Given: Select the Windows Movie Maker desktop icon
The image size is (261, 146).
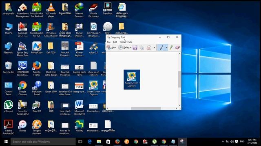Looking at the screenshot, I should [51, 30].
